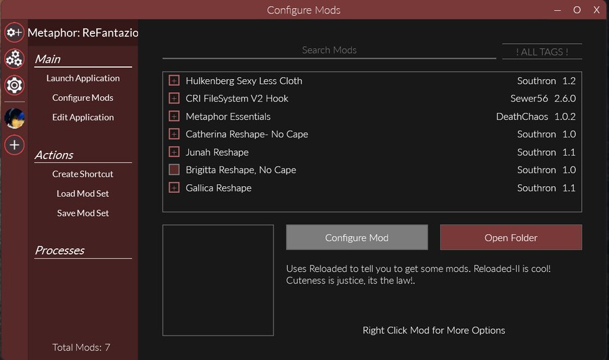Open the ALL TAGS filter dropdown

point(541,52)
